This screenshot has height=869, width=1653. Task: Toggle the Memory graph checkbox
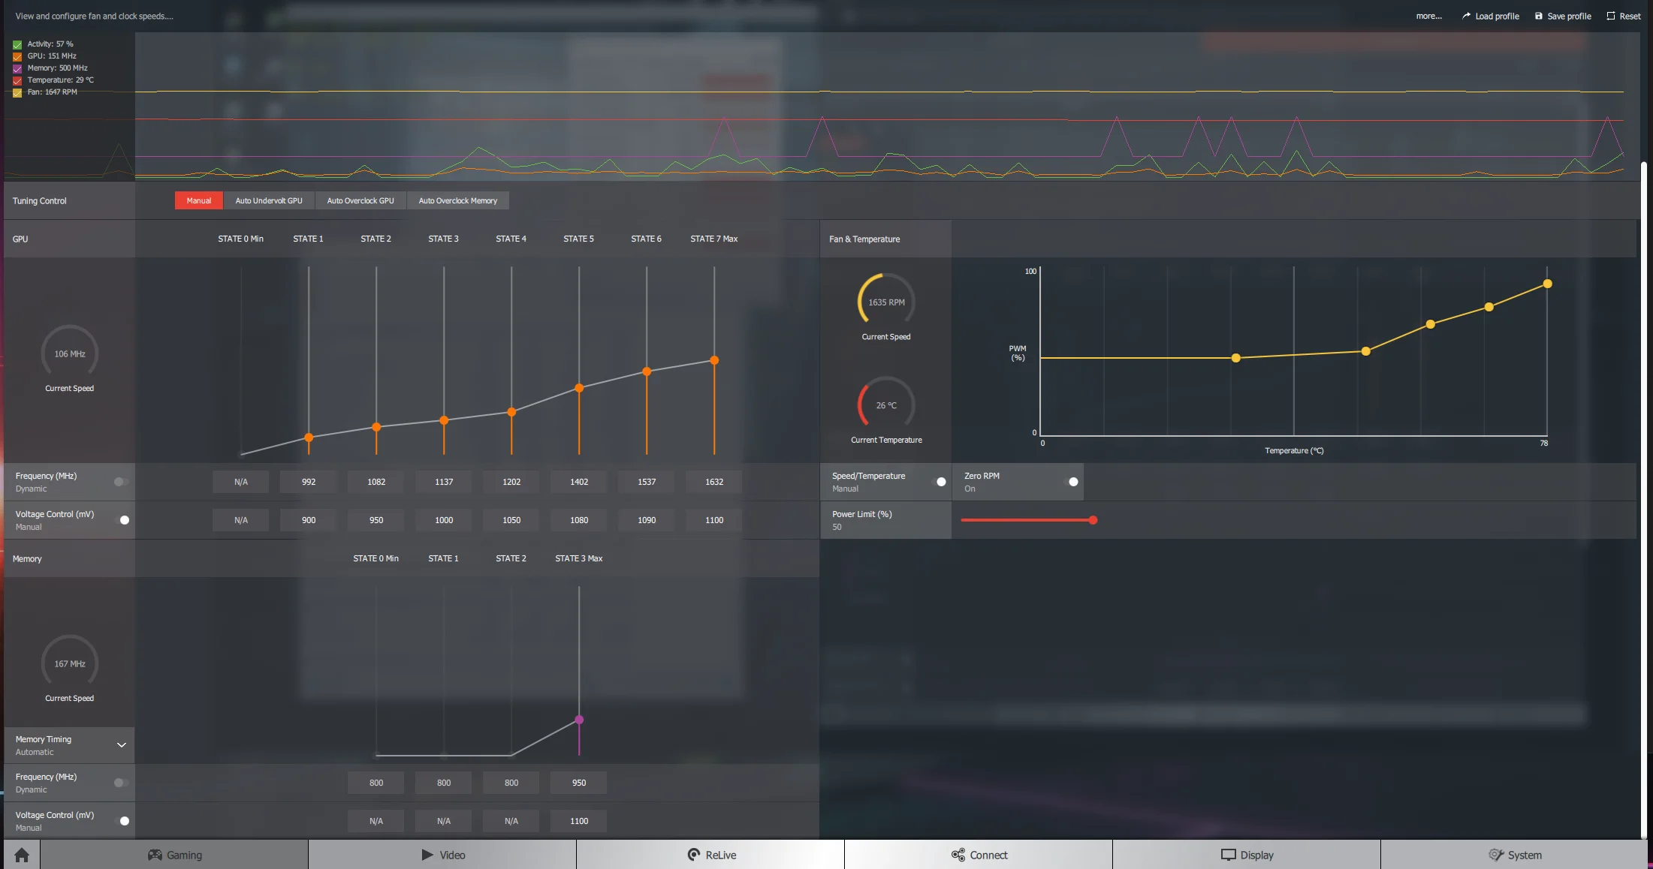tap(17, 68)
